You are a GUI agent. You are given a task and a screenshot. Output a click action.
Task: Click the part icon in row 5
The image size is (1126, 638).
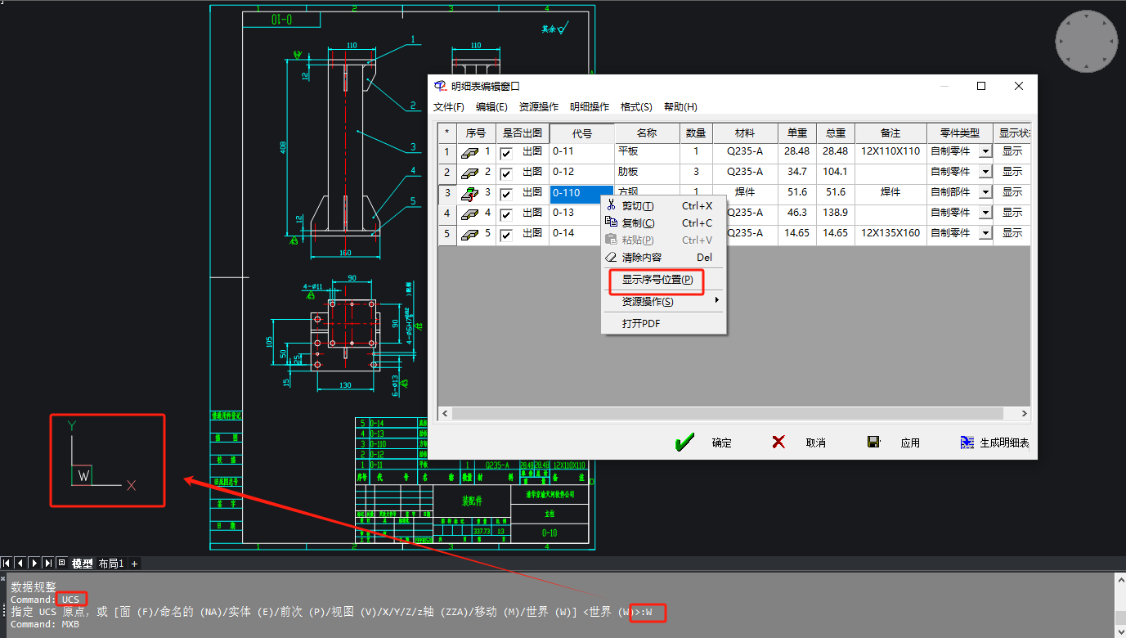pyautogui.click(x=470, y=234)
